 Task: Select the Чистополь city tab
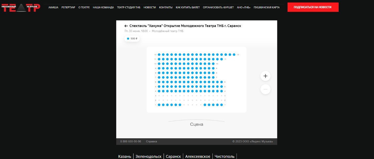click(224, 156)
